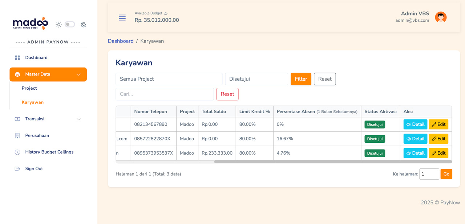Toggle the dark mode switch
Screen dimensions: 465x224
coord(70,24)
